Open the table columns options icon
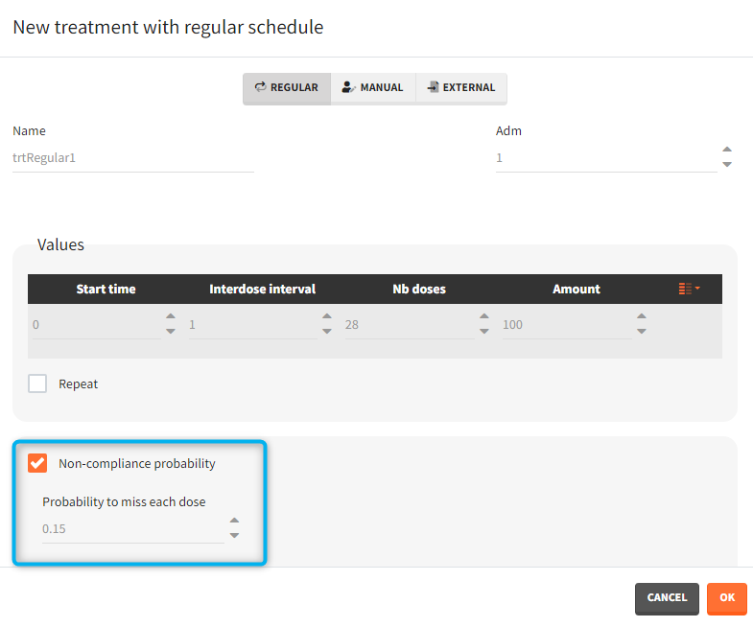The height and width of the screenshot is (627, 753). pos(689,289)
